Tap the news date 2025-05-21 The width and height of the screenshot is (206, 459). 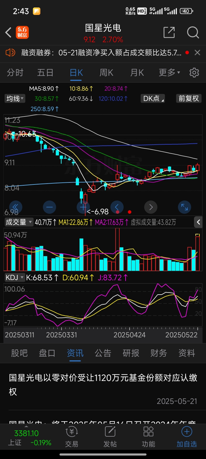coord(177,401)
